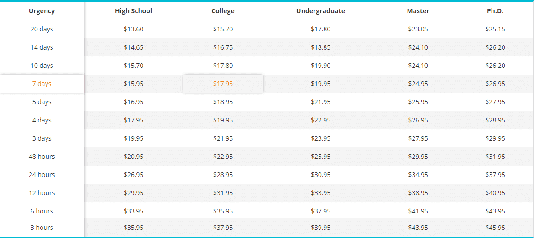The height and width of the screenshot is (238, 534).
Task: Pick the $45.95 Ph.D. 3 hours price
Action: (495, 228)
